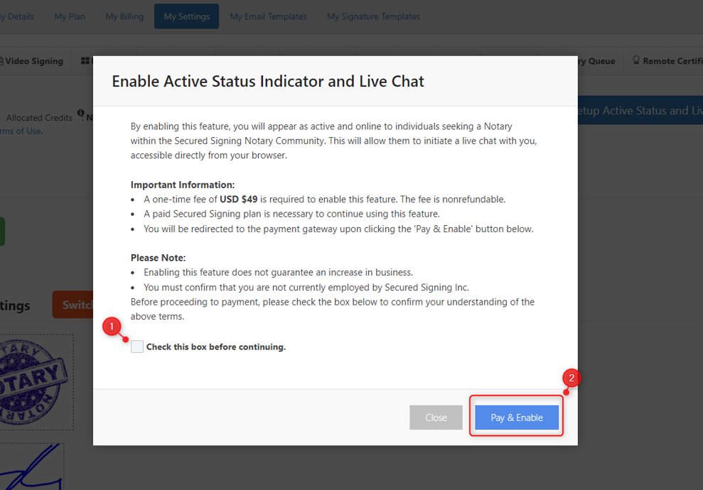This screenshot has width=703, height=490.
Task: Close the Enable Active Status dialog
Action: pyautogui.click(x=436, y=418)
